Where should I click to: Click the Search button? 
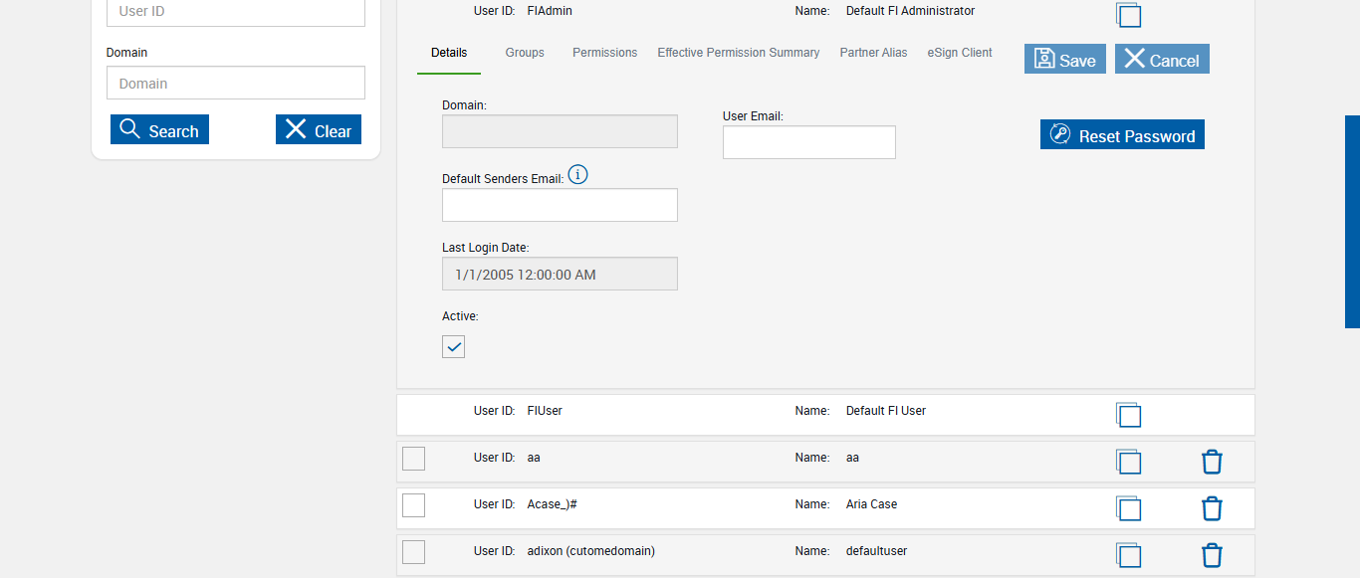coord(159,130)
